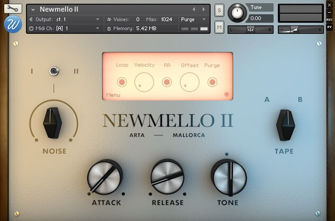
Task: Click the RELEASE knob
Action: (167, 177)
